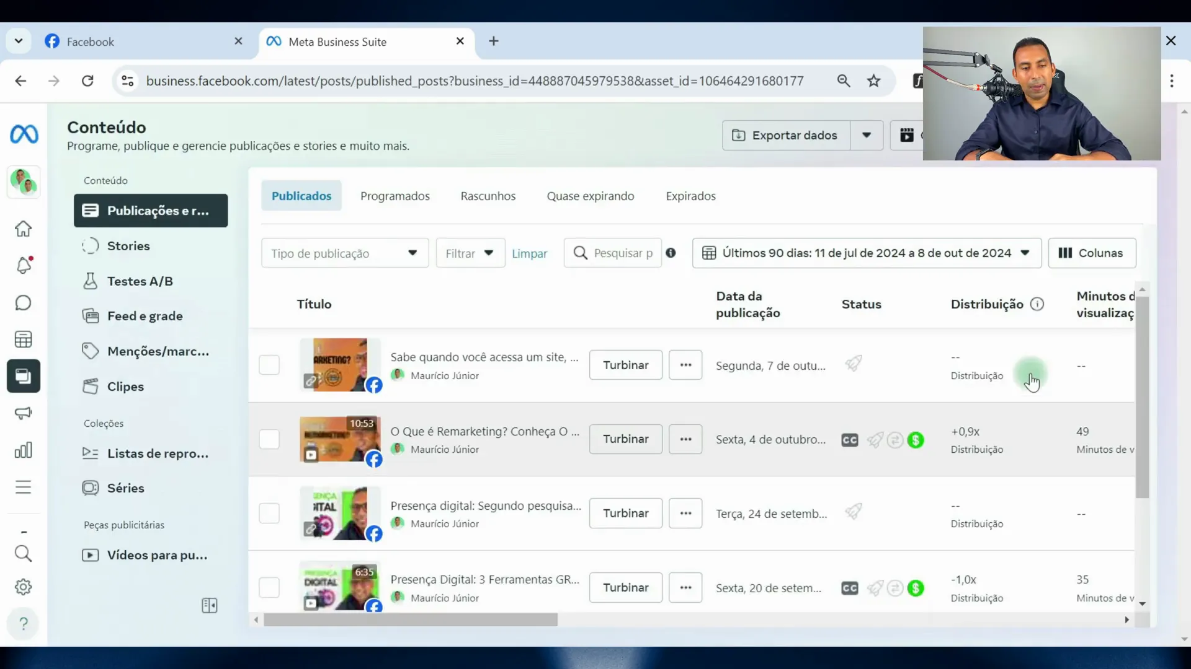
Task: Click CC icon on 3 Ferramentas row
Action: click(x=849, y=588)
